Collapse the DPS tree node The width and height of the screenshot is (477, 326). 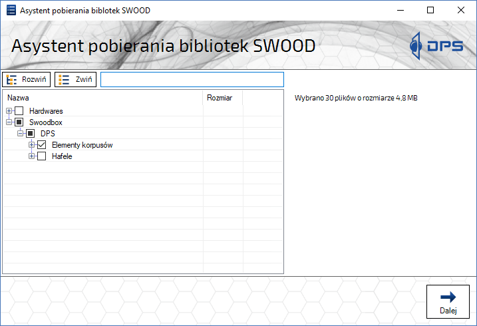point(21,134)
